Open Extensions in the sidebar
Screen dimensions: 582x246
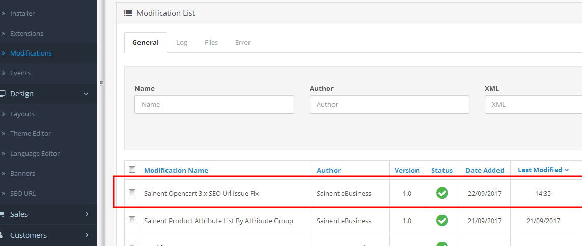26,34
